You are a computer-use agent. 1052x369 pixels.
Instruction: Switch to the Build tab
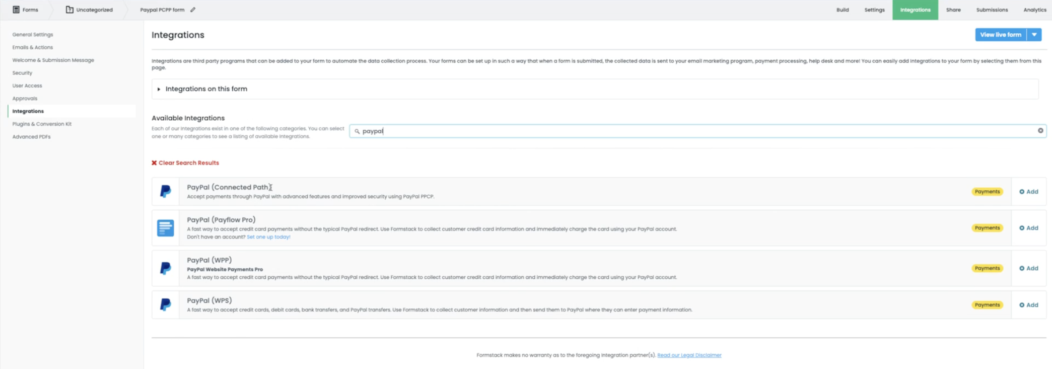tap(842, 10)
